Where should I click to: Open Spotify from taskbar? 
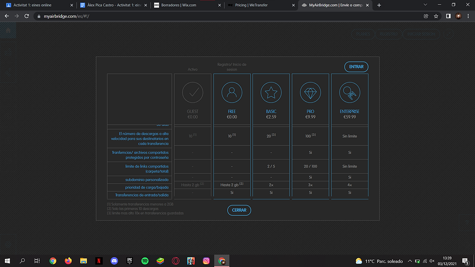[145, 261]
